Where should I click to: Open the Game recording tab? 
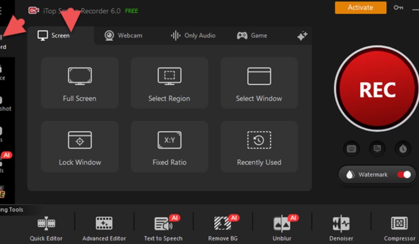[252, 36]
